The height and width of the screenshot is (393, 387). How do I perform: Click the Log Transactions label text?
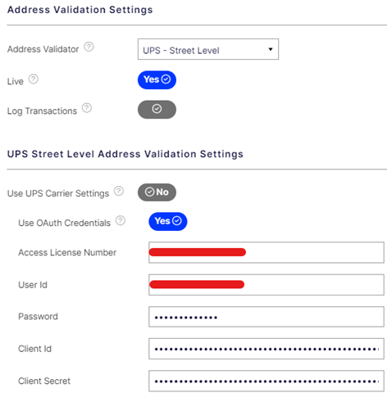pyautogui.click(x=42, y=111)
